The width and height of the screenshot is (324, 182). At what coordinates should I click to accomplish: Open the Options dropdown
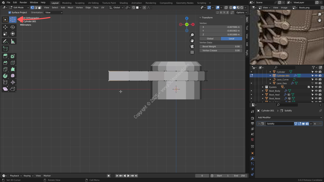pos(242,12)
